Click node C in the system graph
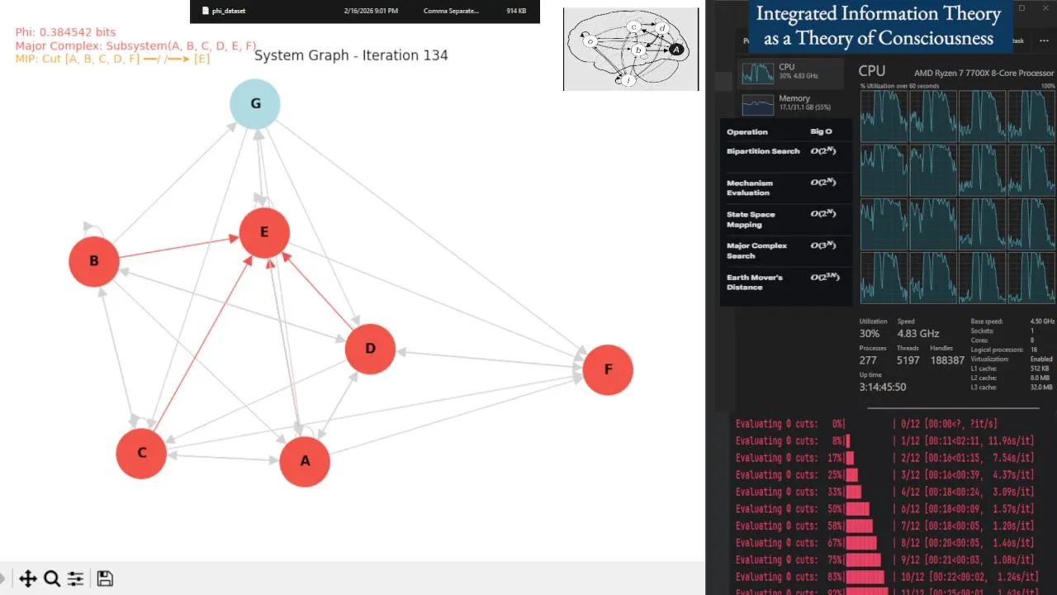This screenshot has height=595, width=1057. coord(142,453)
